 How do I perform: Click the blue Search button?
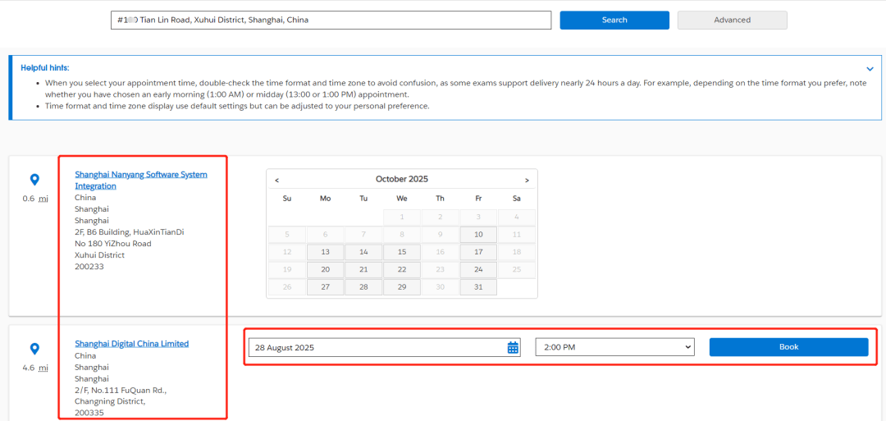click(614, 20)
